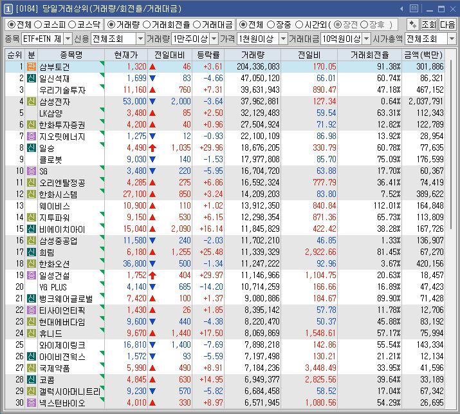Viewport: 460px width, 414px height.
Task: Click the 신 badge beside 갤럭시아머니트리
Action: (32, 391)
